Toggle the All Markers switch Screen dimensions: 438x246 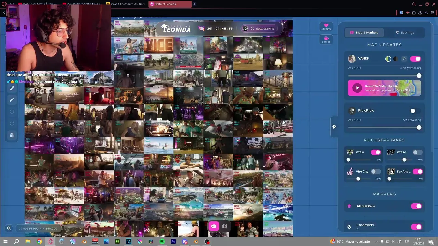coord(416,206)
